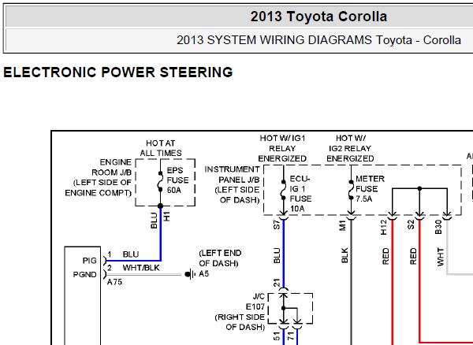Viewport: 473px width, 345px height.
Task: Click the EPS fuse symbol
Action: point(161,182)
